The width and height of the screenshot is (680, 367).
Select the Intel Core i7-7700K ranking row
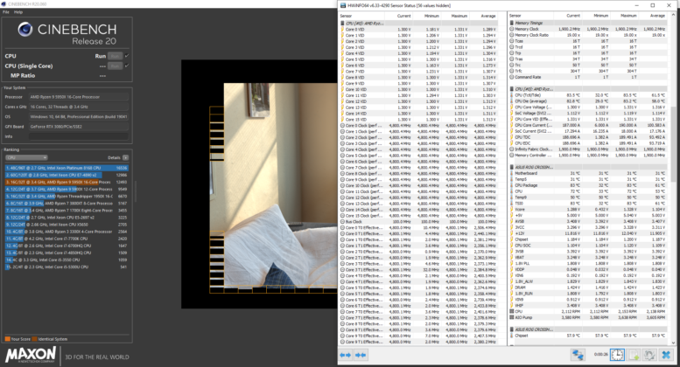point(67,239)
